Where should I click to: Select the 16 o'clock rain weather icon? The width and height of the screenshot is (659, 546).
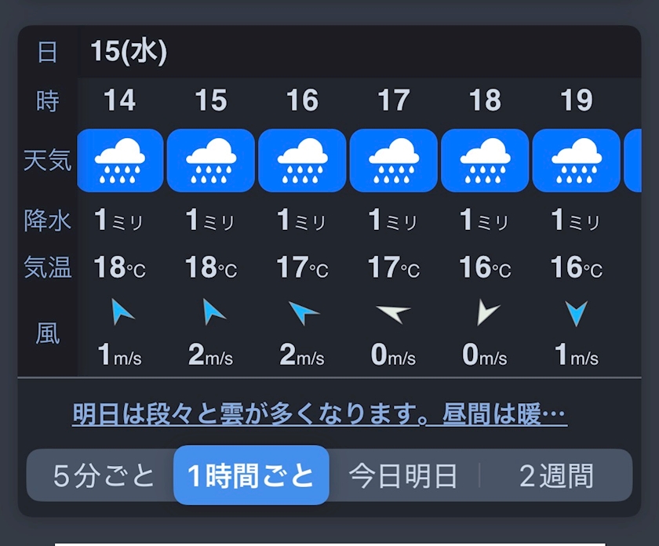tap(302, 161)
